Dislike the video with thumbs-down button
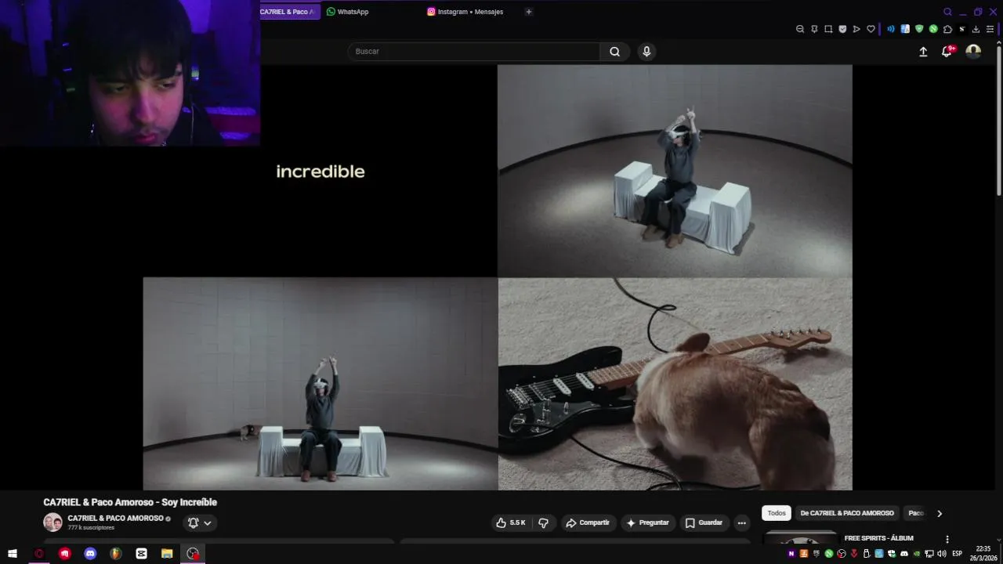The width and height of the screenshot is (1003, 564). pos(543,522)
